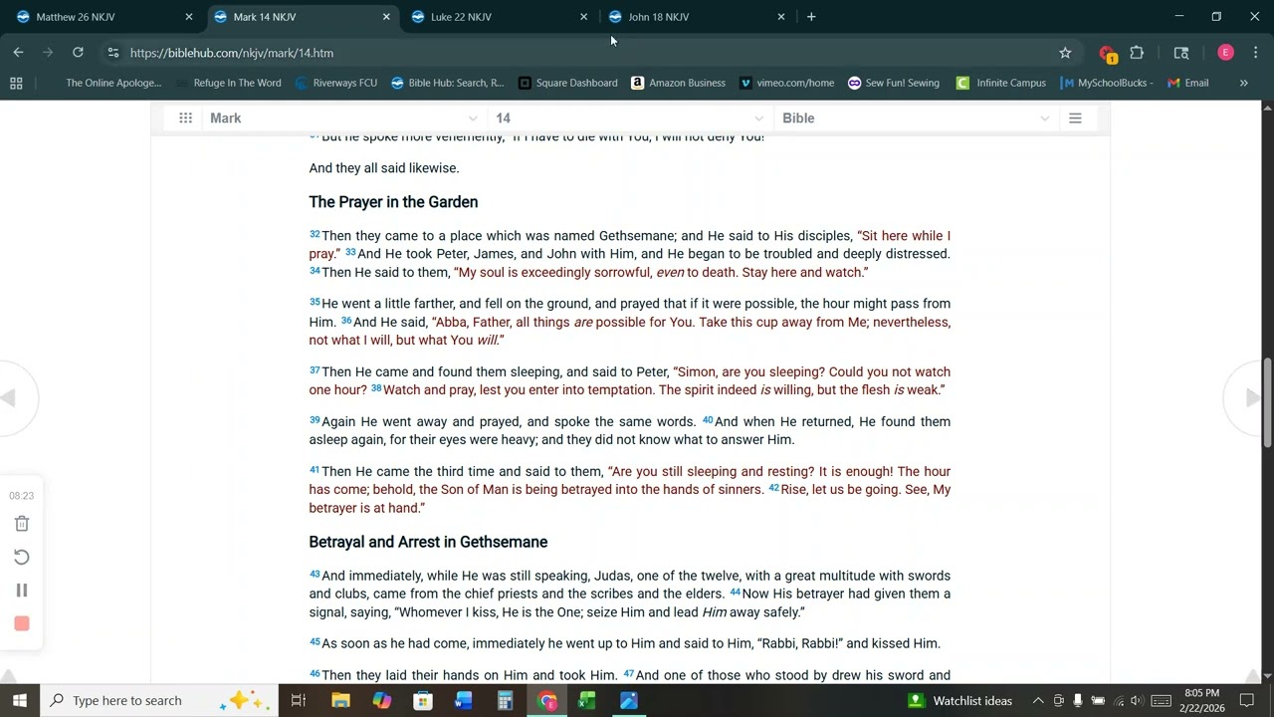Expand the chapter 14 dropdown

tap(630, 119)
